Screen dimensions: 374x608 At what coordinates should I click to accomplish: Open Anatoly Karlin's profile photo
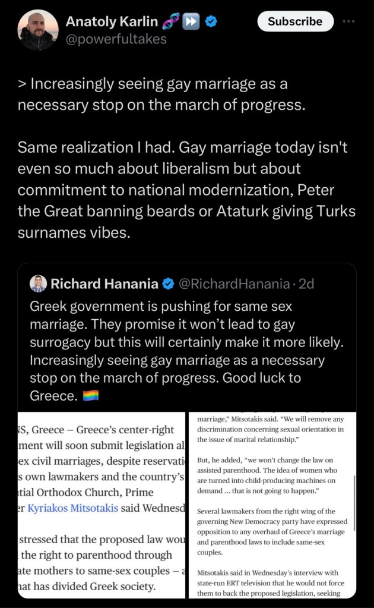pyautogui.click(x=37, y=30)
